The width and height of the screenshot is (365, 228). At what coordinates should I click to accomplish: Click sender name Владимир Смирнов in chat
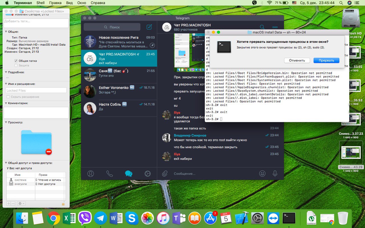(190, 135)
